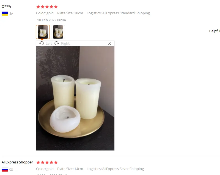
Task: Click the five-star rating of AliExpress Shopper
Action: [47, 163]
